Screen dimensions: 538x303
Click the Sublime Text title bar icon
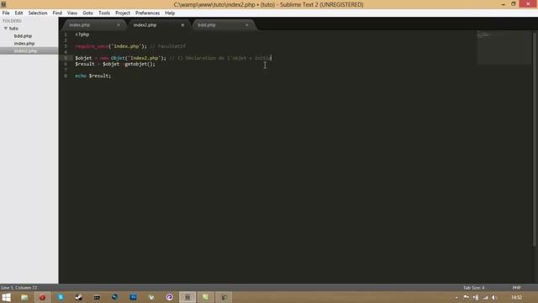click(x=3, y=4)
